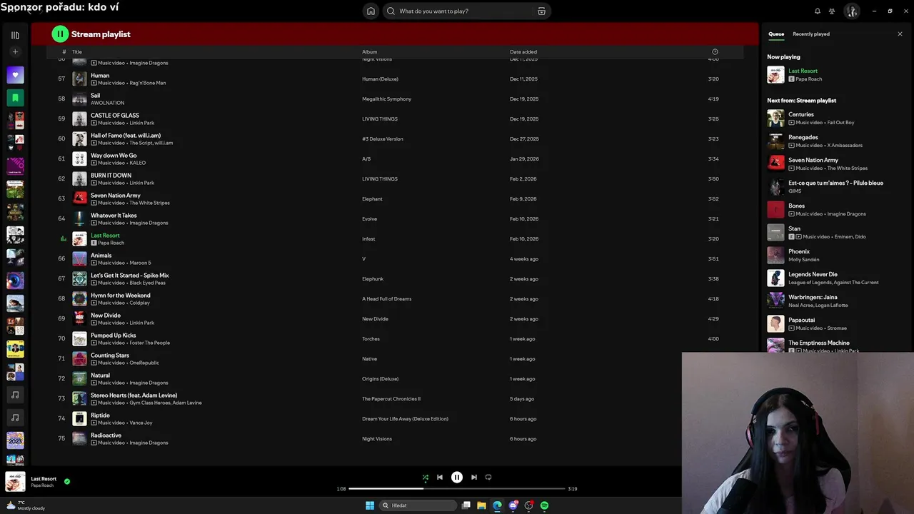Open Rag'n'Bone Man artist link

(x=147, y=83)
